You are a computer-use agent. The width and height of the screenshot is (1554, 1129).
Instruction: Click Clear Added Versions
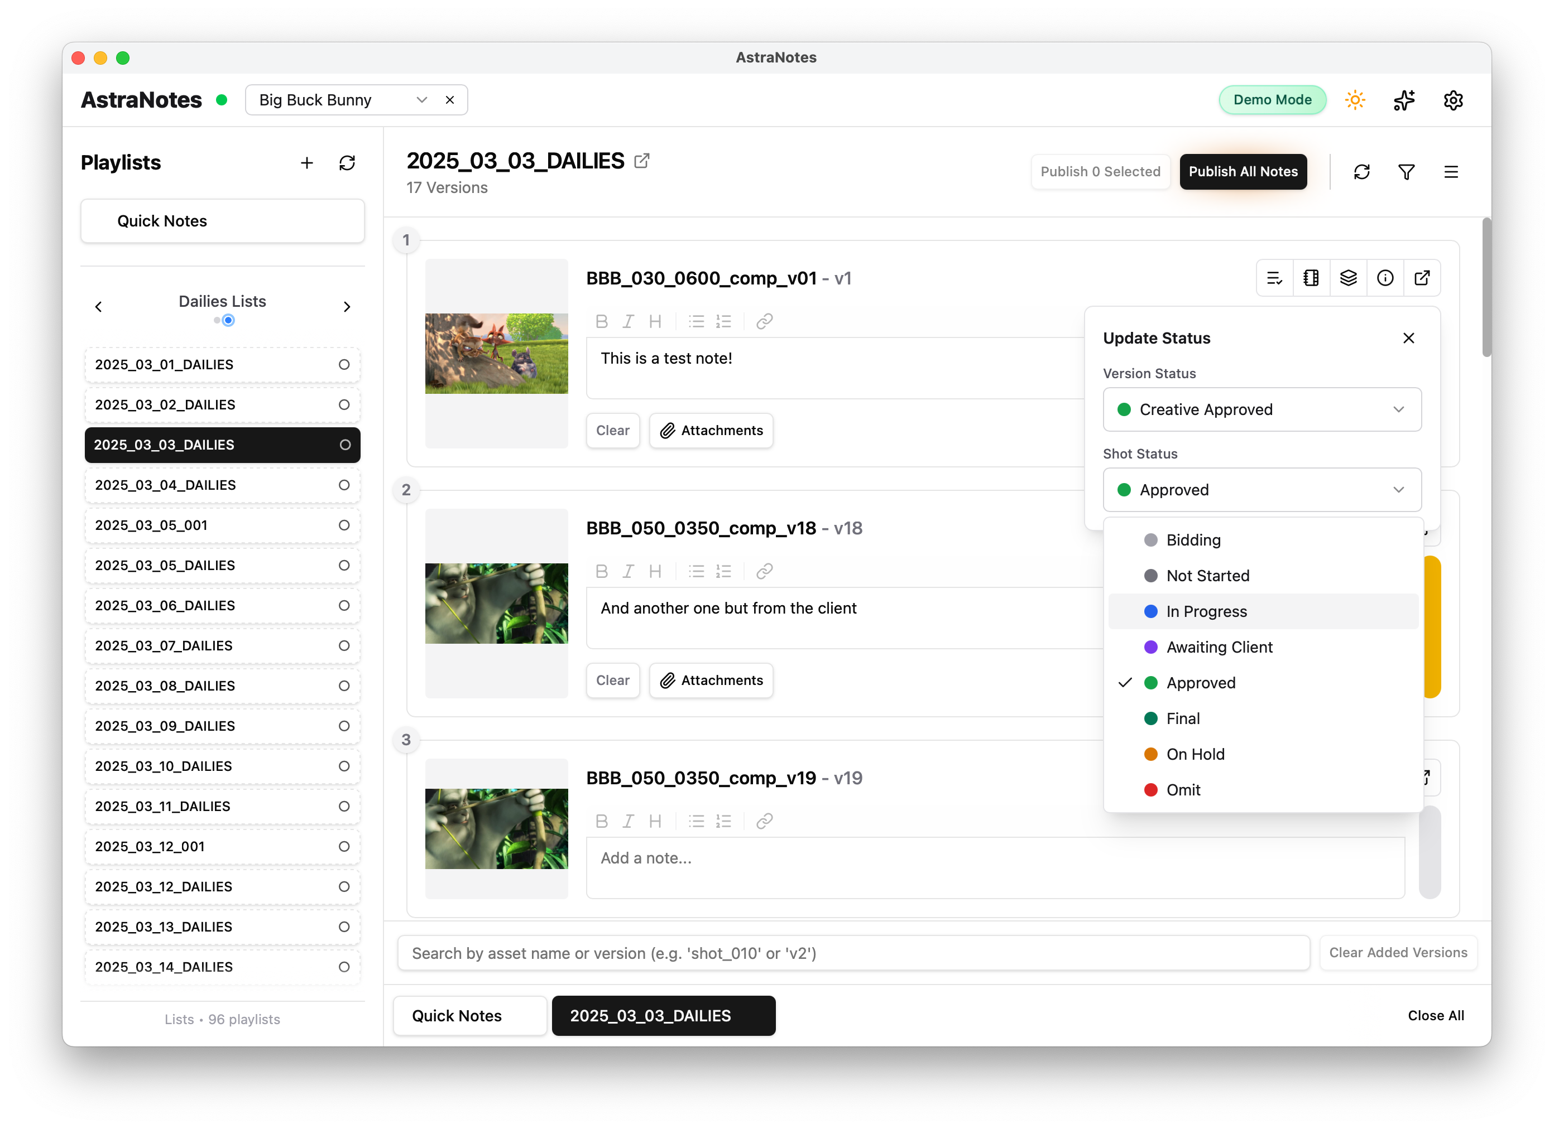tap(1398, 952)
